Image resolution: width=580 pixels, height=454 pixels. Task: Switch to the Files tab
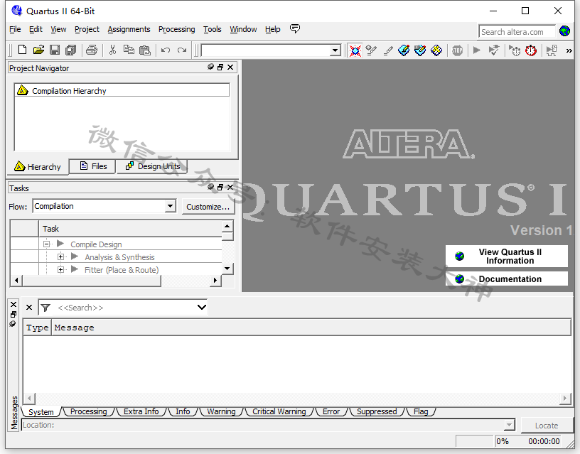[x=92, y=166]
